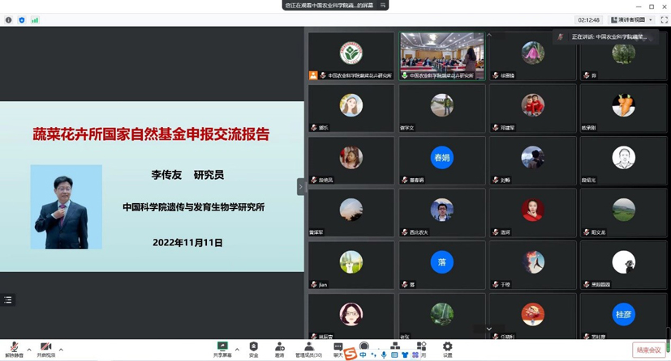Open the Security (安全) icon
Viewport: 671px width, 361px height.
click(x=253, y=348)
